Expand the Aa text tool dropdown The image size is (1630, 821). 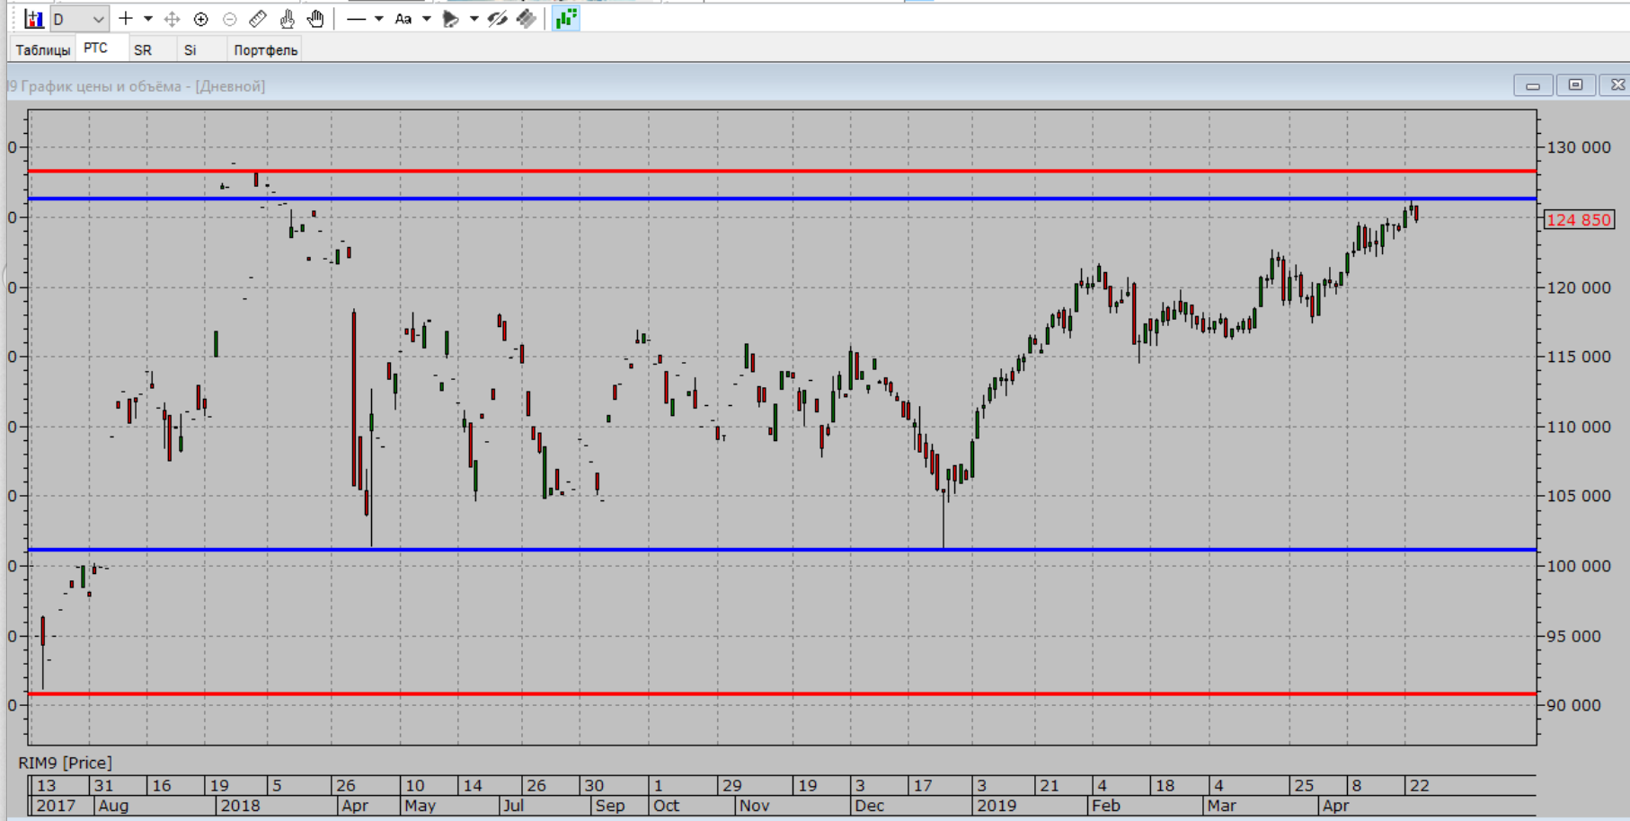point(427,19)
